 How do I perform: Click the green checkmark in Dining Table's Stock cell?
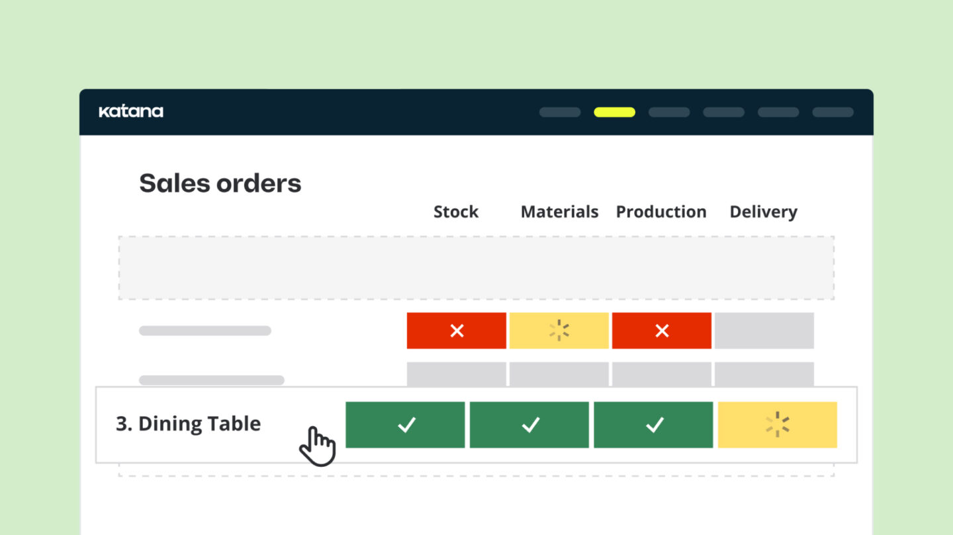pos(404,425)
